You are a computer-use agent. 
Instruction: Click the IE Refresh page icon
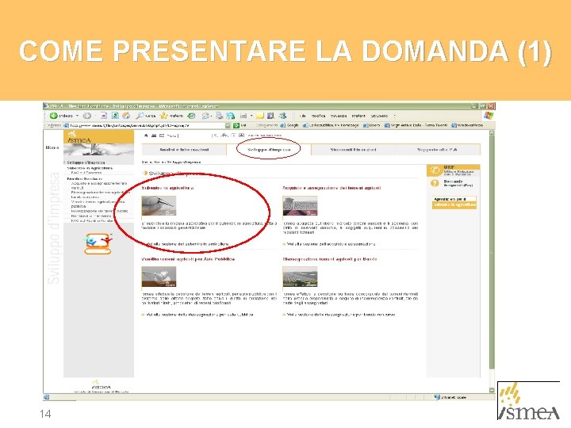tap(115, 116)
